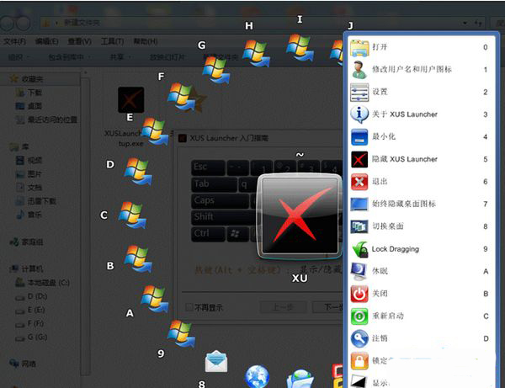Image resolution: width=505 pixels, height=388 pixels.
Task: Click the red X icon beside 隐藏 XUS Launcher
Action: point(359,159)
